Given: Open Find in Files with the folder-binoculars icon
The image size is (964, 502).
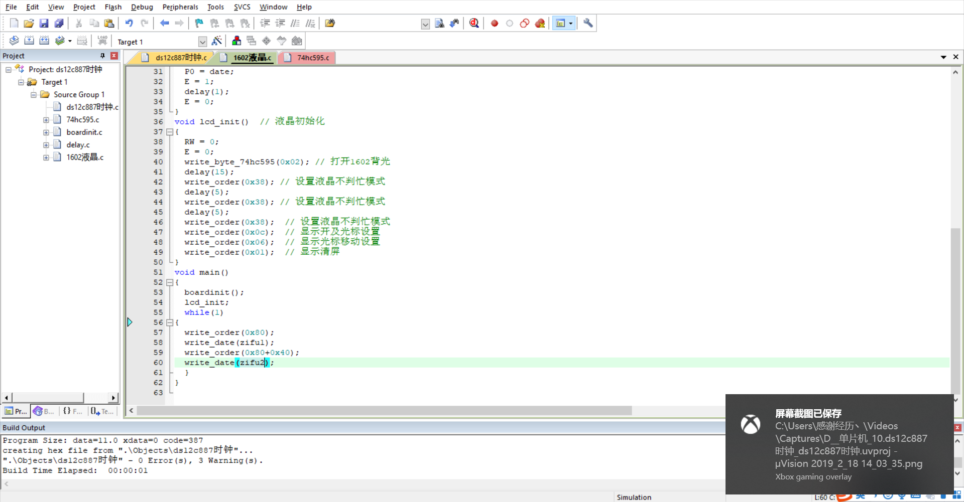Looking at the screenshot, I should click(330, 23).
